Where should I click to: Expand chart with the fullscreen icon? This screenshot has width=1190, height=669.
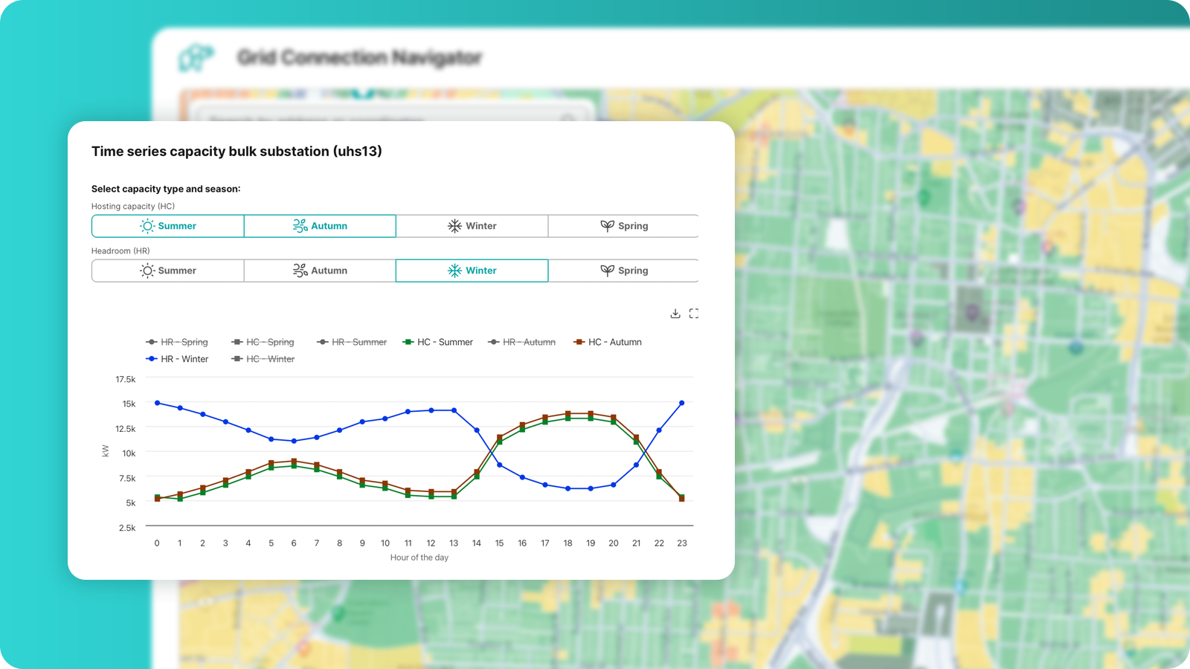pos(694,314)
